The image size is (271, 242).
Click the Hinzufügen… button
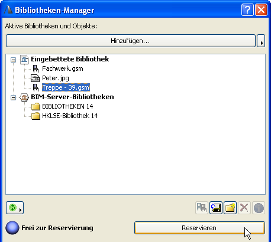point(131,41)
